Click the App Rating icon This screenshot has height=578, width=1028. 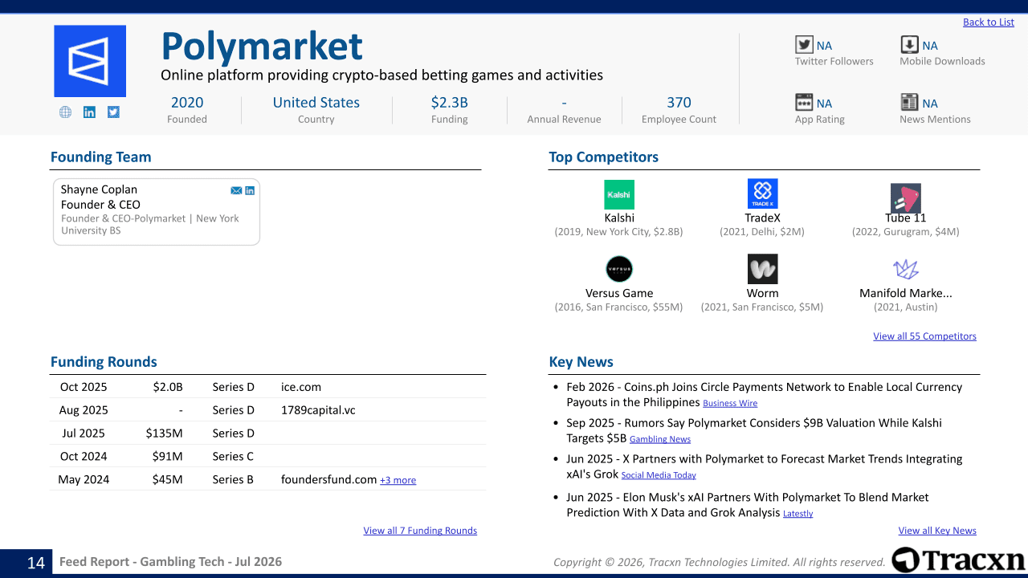pos(804,102)
